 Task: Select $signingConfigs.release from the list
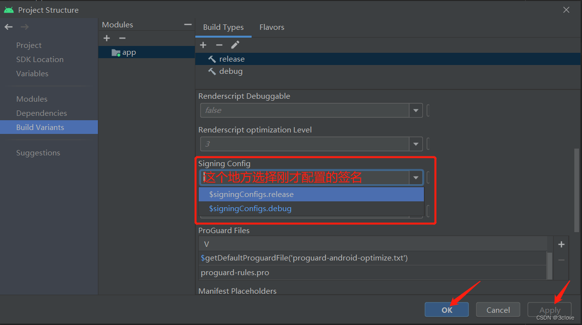click(251, 194)
